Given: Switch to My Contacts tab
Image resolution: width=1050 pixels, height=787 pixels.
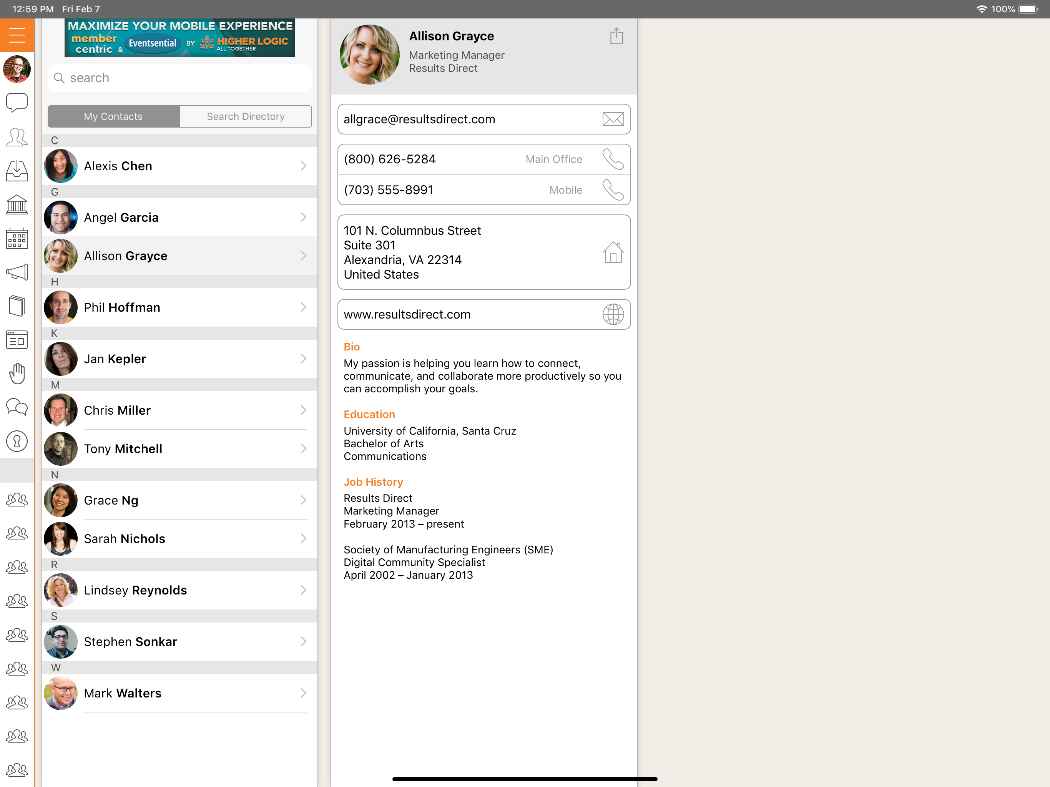Looking at the screenshot, I should [x=113, y=116].
